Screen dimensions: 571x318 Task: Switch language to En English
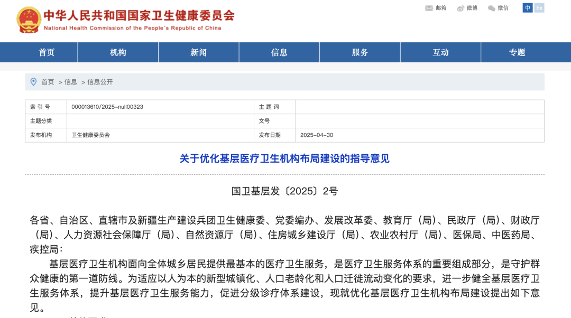(x=539, y=8)
